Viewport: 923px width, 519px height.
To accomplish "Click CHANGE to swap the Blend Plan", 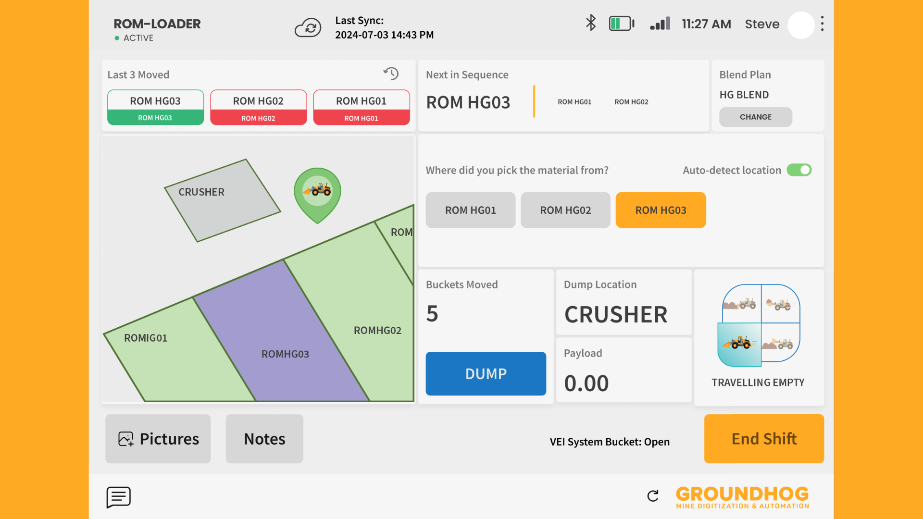I will click(x=756, y=117).
